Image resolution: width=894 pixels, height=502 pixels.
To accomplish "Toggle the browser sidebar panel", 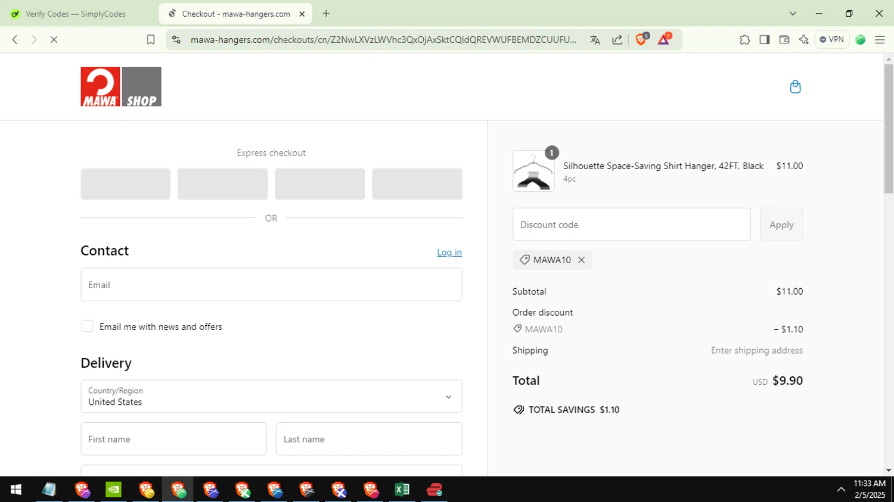I will tap(765, 40).
